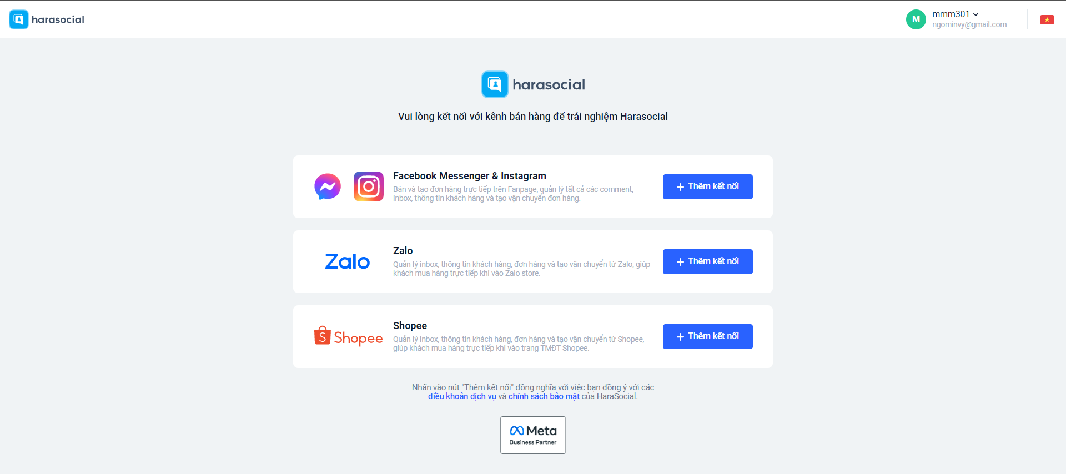Open the "chính sách bảo mật" link

click(544, 396)
